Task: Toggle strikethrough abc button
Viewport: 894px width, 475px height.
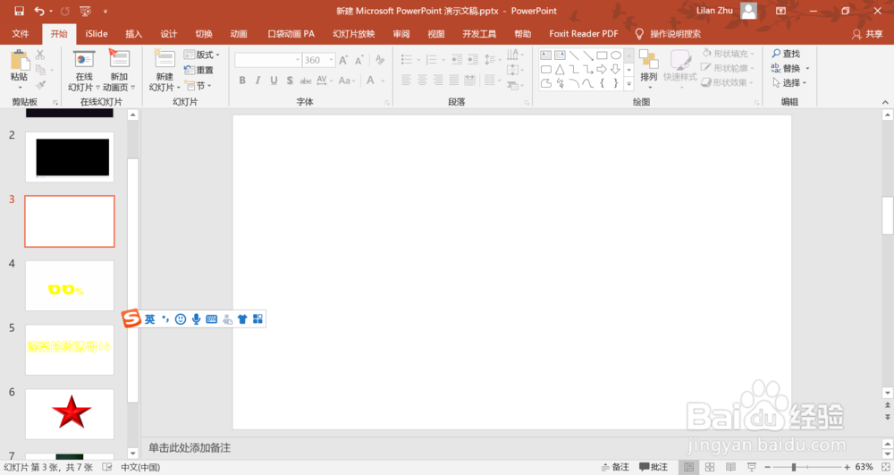Action: pyautogui.click(x=306, y=81)
